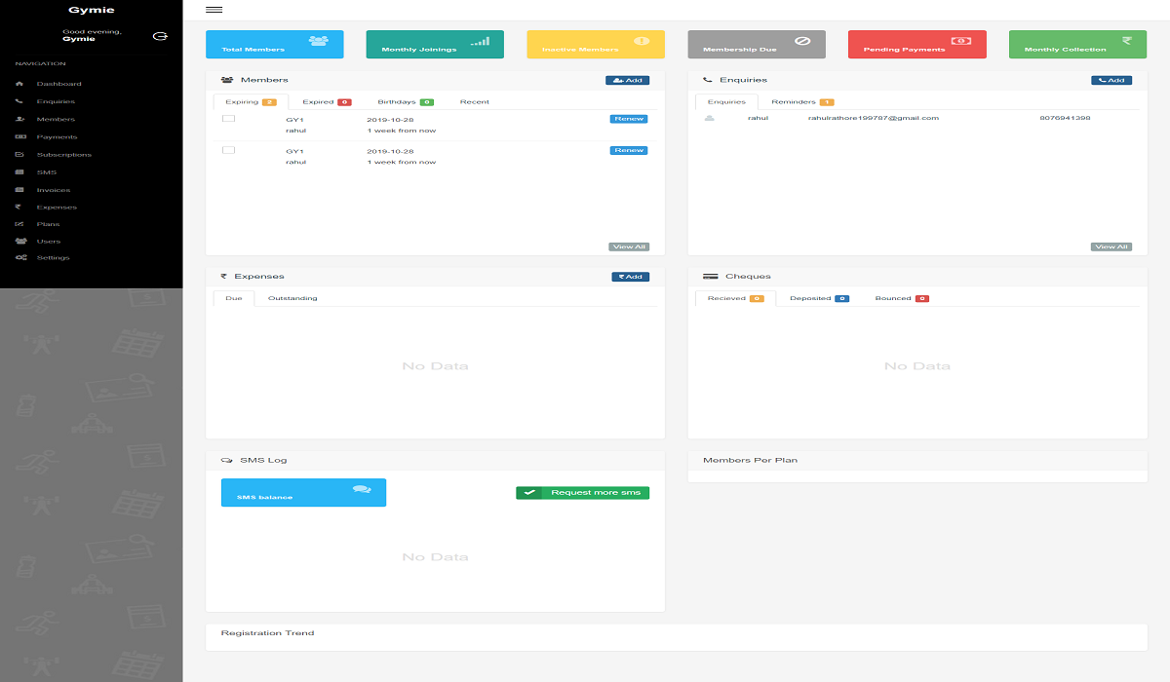
Task: Tick the first expiring member checkbox
Action: tap(228, 119)
